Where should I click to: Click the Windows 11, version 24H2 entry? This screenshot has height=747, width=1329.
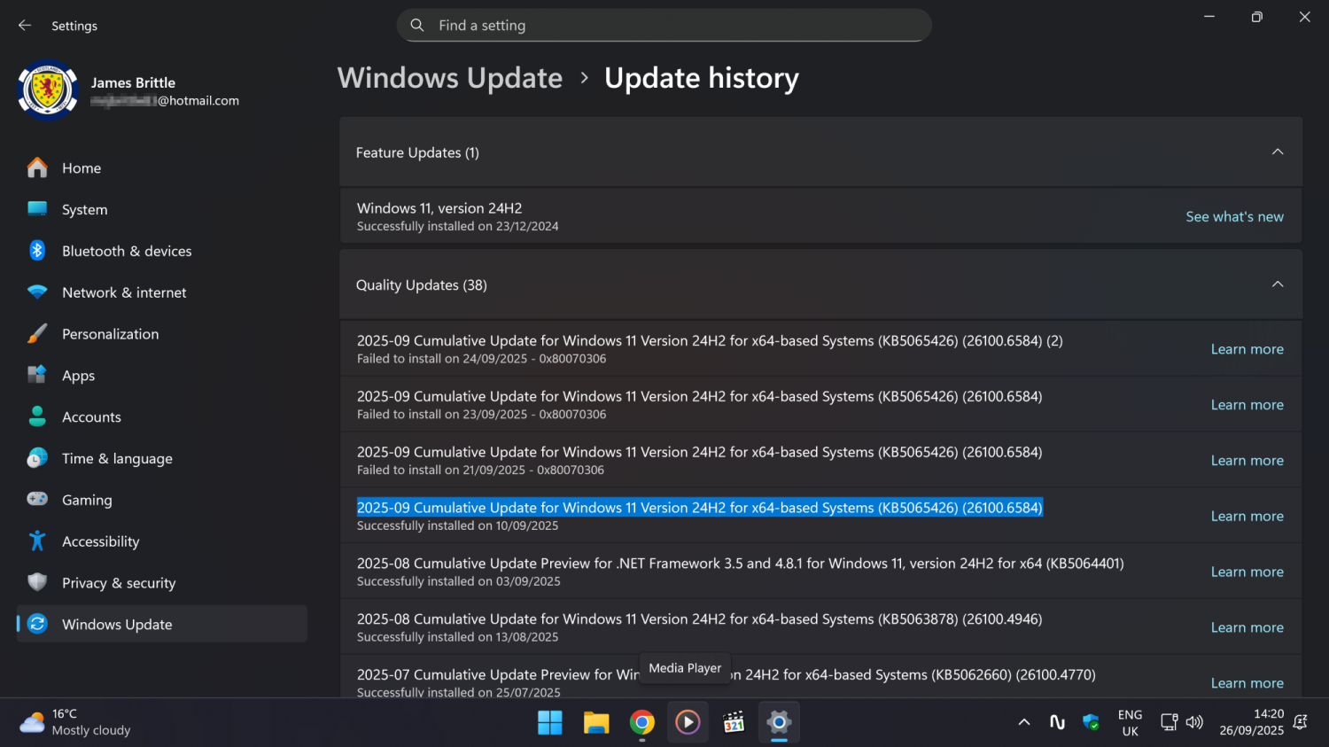[820, 216]
